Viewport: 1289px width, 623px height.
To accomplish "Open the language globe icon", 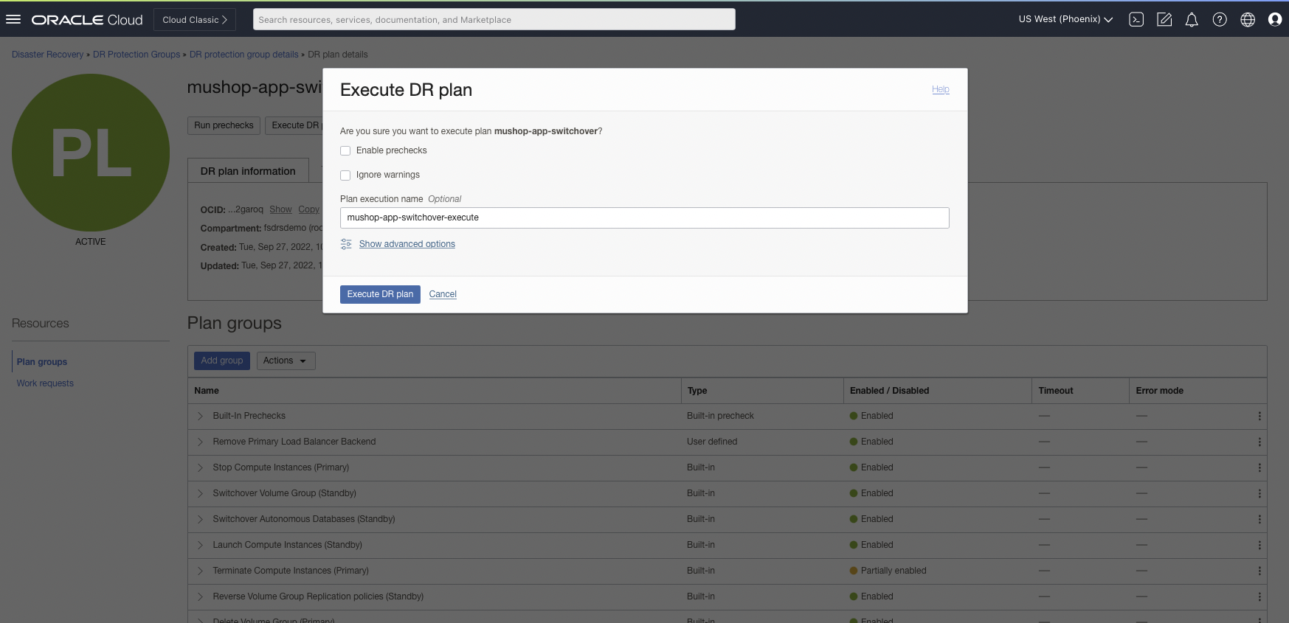I will (1248, 20).
